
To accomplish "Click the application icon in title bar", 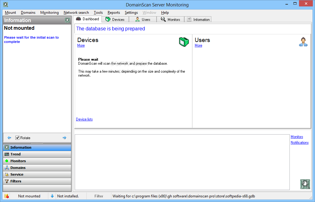I will [x=6, y=4].
